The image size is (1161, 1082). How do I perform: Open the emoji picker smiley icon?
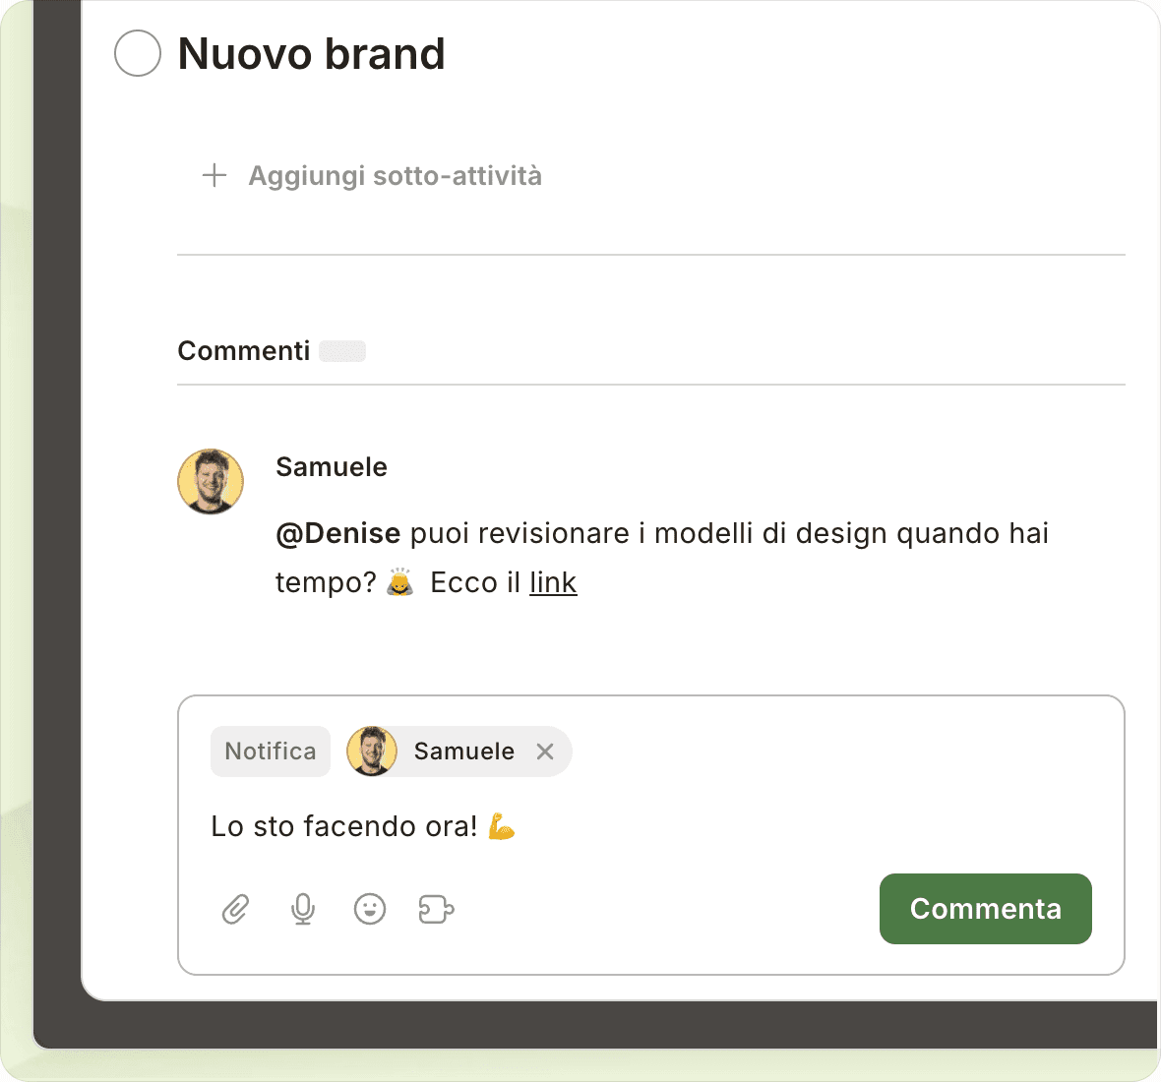pos(370,909)
